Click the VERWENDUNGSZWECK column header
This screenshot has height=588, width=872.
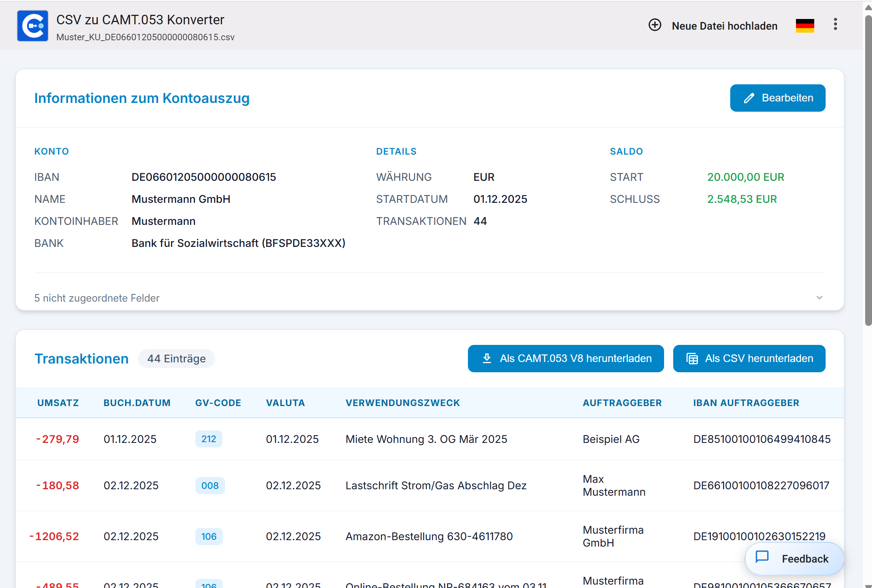point(403,403)
